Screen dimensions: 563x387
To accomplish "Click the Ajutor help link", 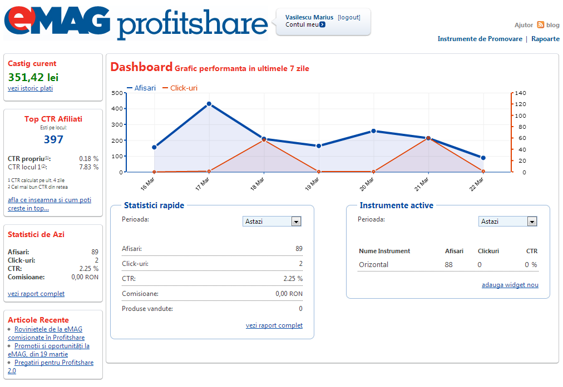I will pyautogui.click(x=524, y=25).
